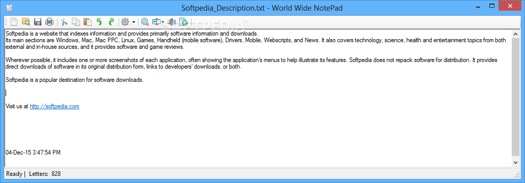Click the line starting 'direct downloads of software'

coord(123,67)
